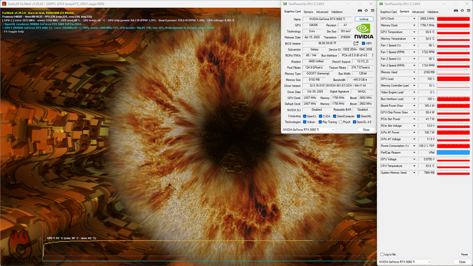Open the System Memory Used dropdown arrow
473x266 pixels.
tap(414, 173)
